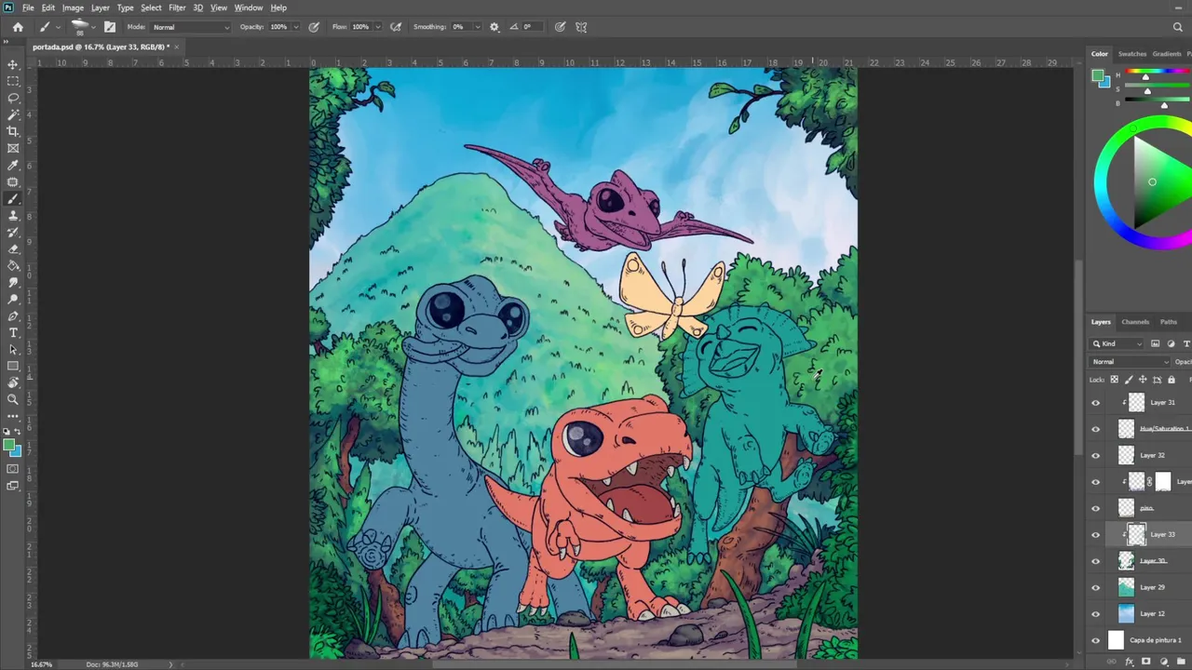
Task: Click the hue slider in Color panel
Action: tap(1158, 73)
